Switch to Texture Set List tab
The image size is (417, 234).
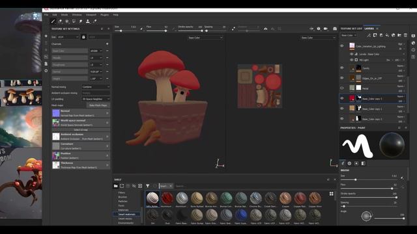click(x=351, y=29)
